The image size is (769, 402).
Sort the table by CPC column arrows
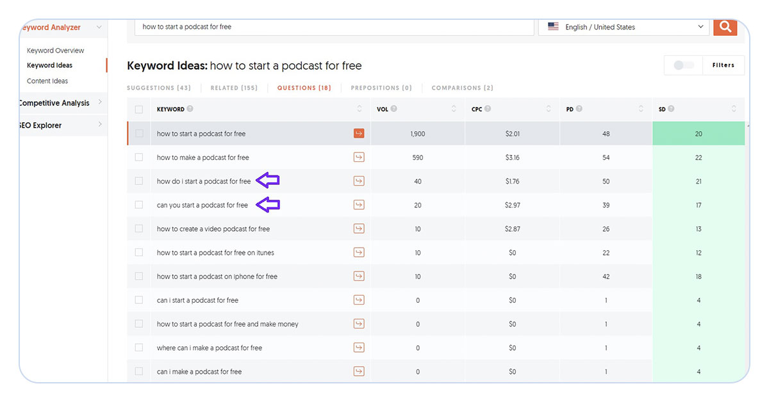(549, 109)
